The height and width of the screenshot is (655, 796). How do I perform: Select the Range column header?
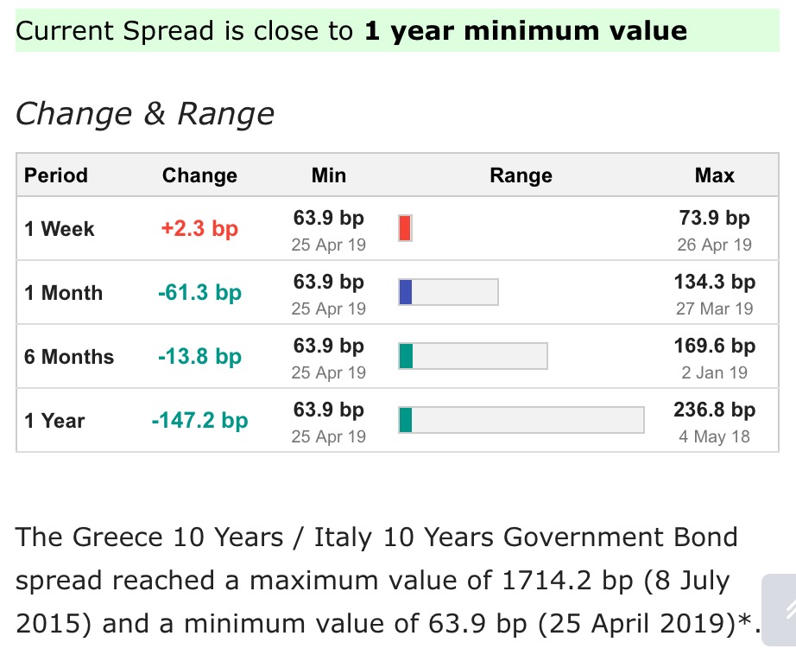(521, 175)
